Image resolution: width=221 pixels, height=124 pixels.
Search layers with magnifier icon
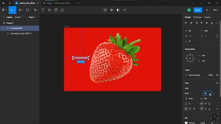tap(4, 17)
